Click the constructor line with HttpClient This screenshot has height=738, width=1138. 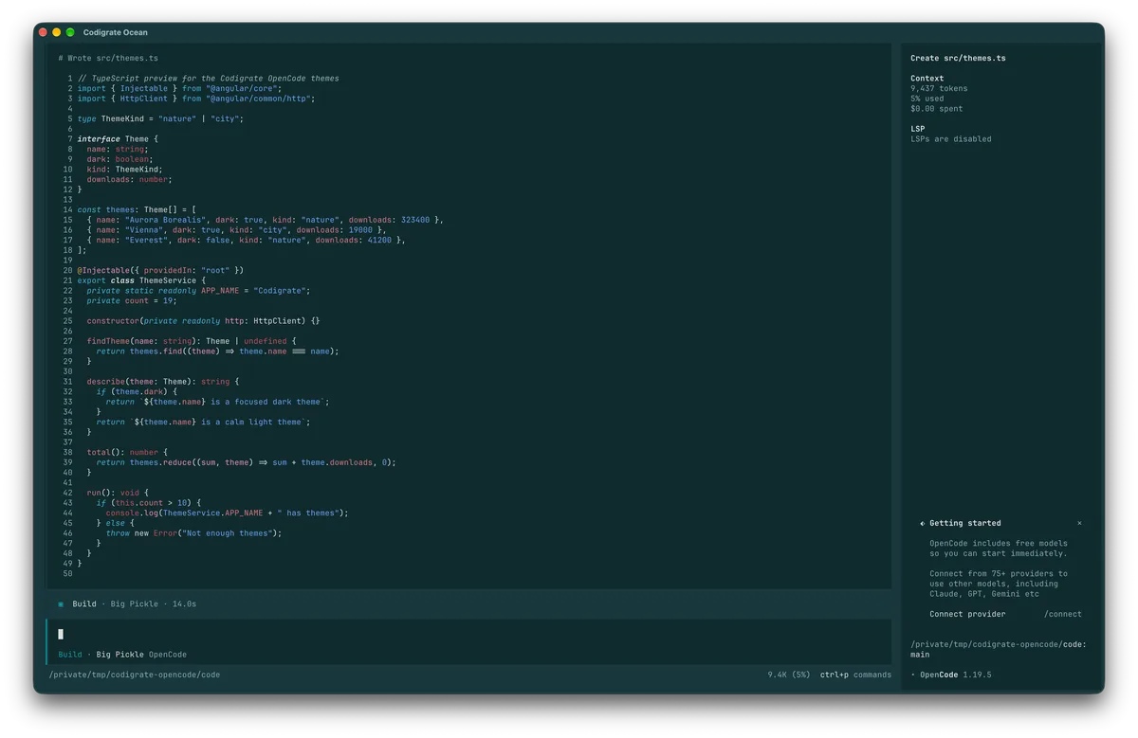tap(204, 321)
